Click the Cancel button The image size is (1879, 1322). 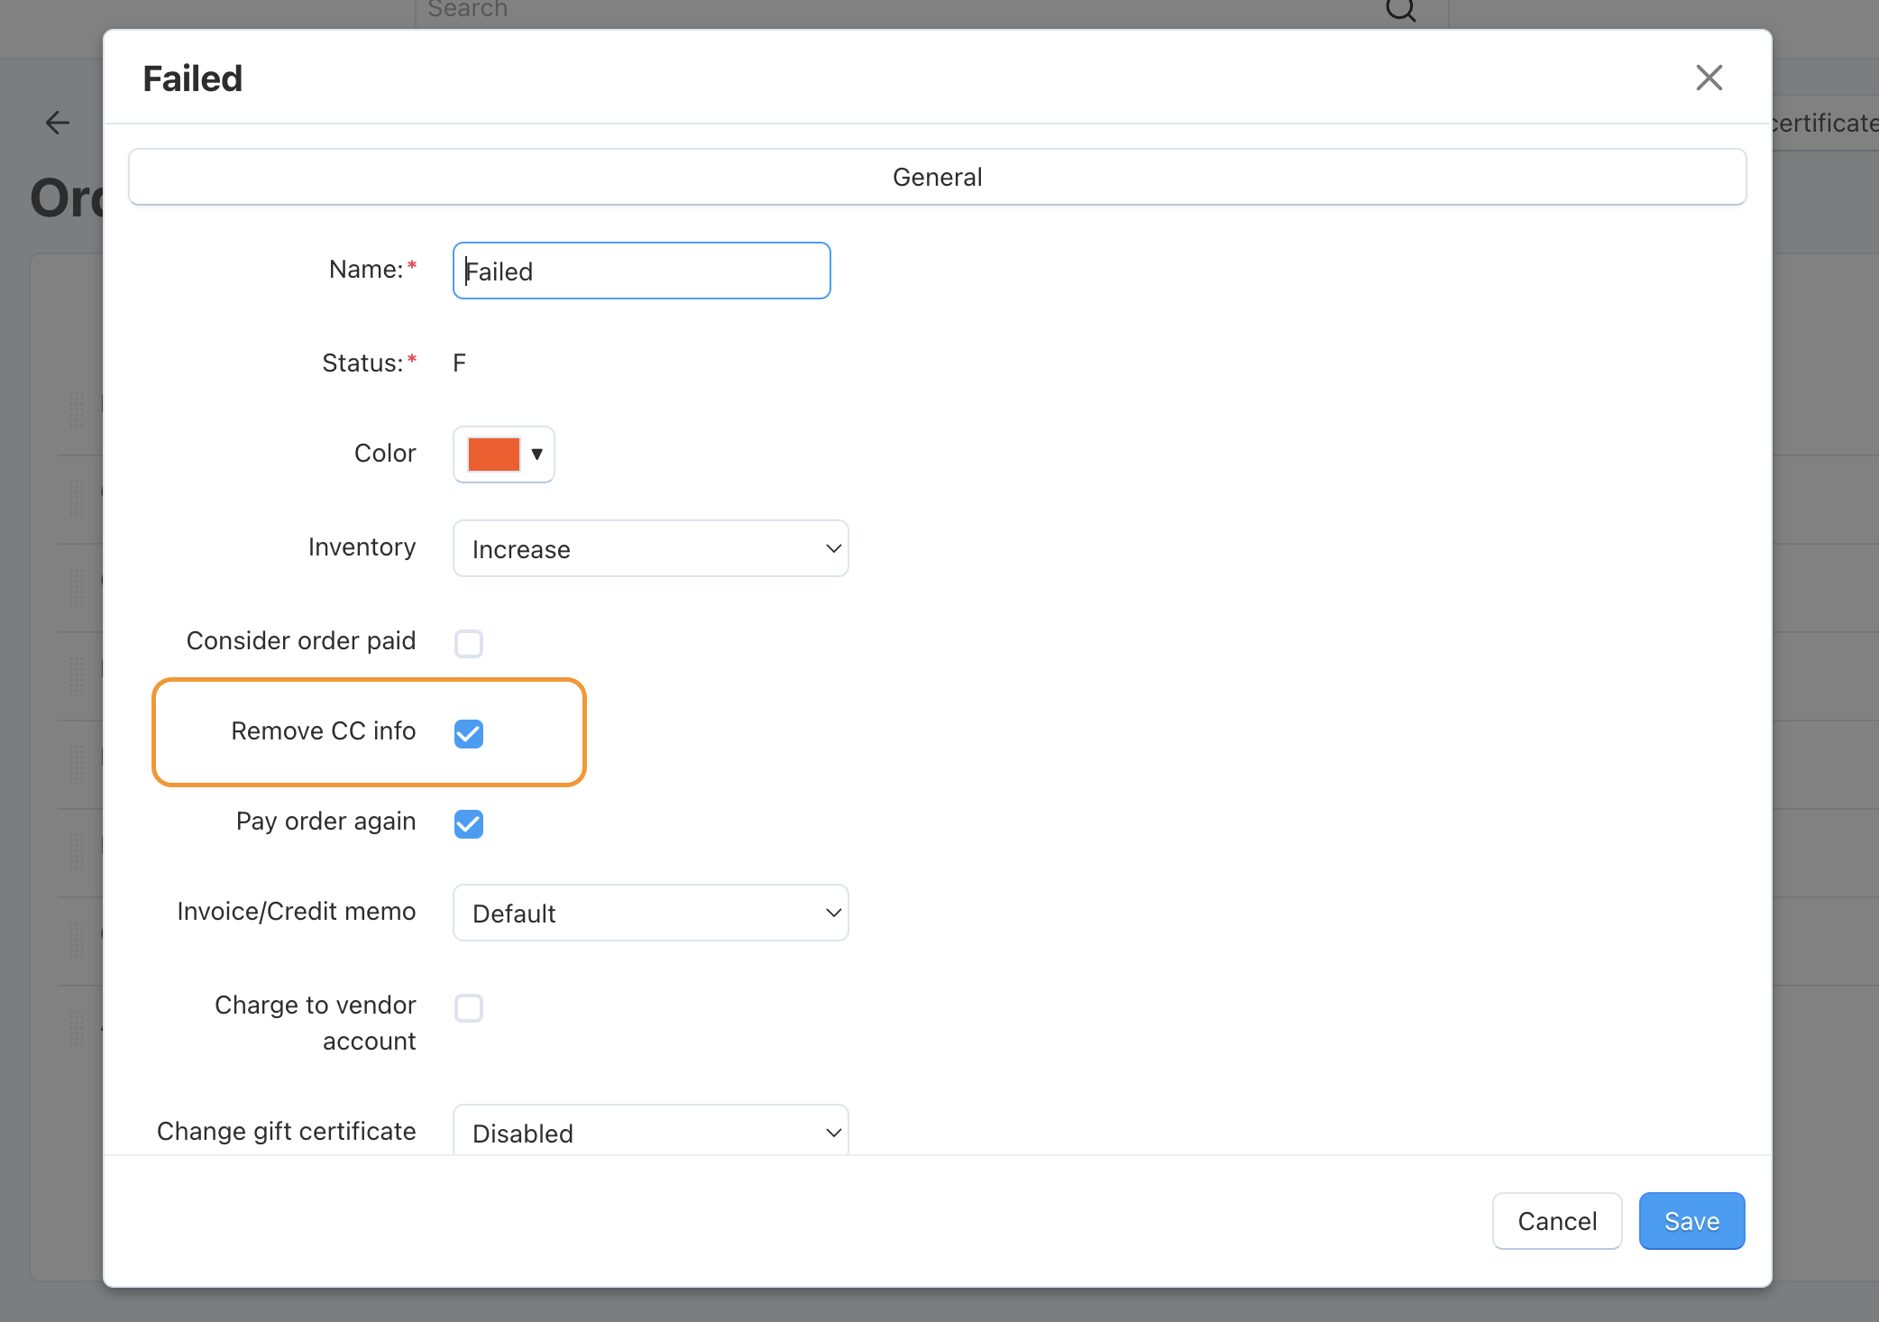click(1556, 1221)
